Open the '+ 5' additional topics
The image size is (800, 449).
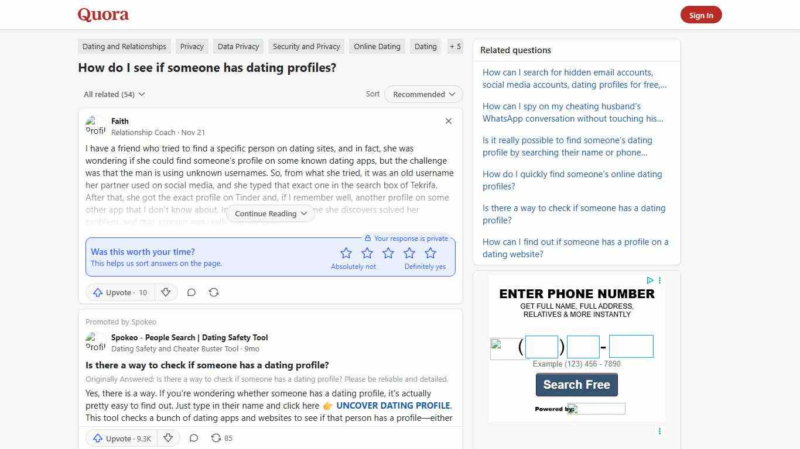pyautogui.click(x=455, y=46)
